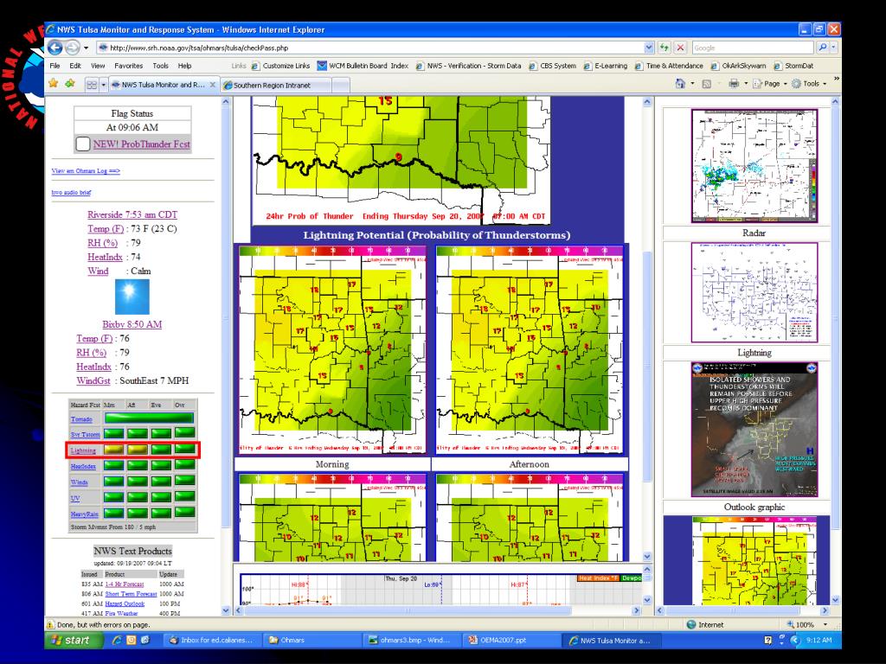The image size is (886, 664).
Task: Click the Refresh page icon
Action: pyautogui.click(x=664, y=48)
